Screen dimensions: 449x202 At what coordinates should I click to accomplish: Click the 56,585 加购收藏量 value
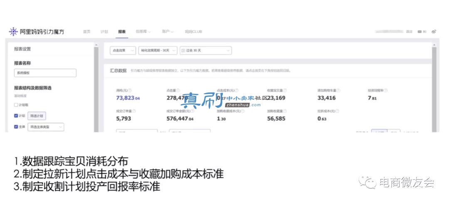point(276,118)
